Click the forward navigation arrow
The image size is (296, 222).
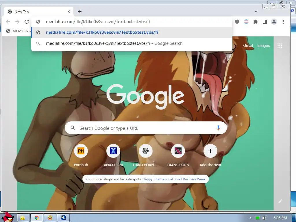17,22
